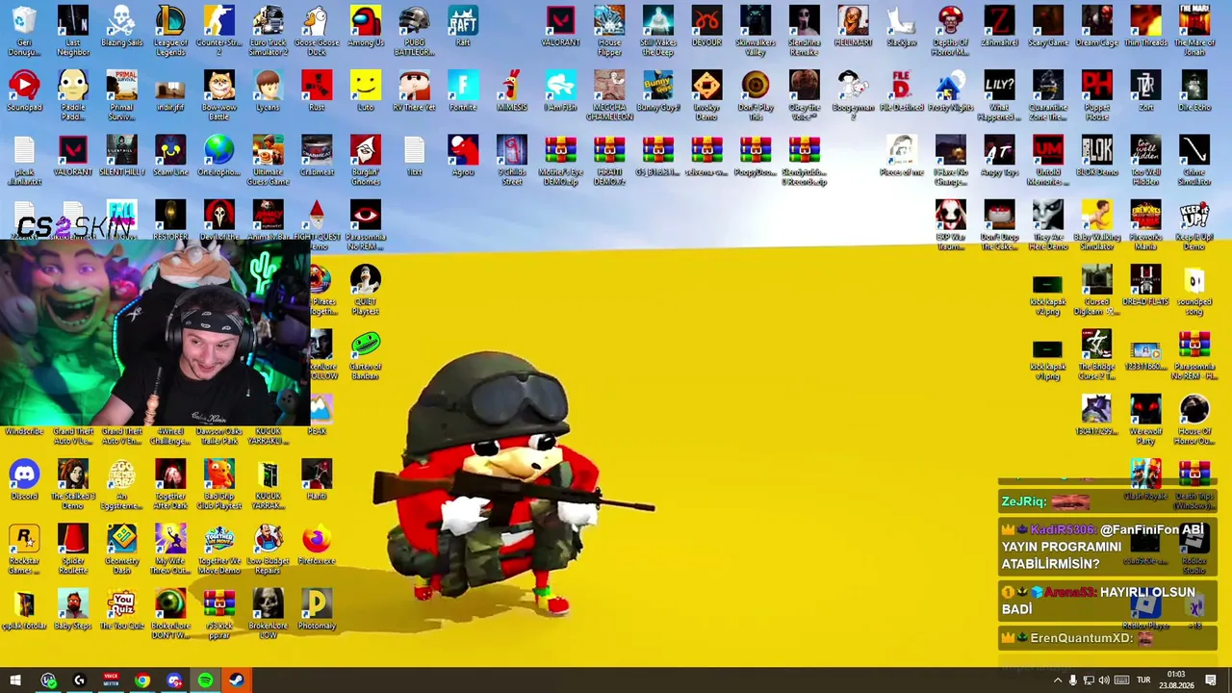
Task: Select the Photomaly desktop icon
Action: click(317, 609)
